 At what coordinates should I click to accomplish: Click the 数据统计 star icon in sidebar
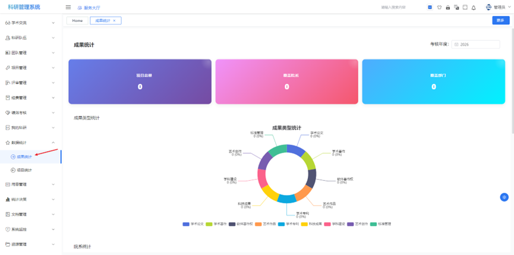click(x=8, y=143)
